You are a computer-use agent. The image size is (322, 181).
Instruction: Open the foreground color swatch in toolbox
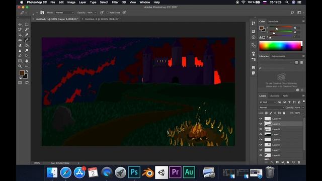(22, 73)
